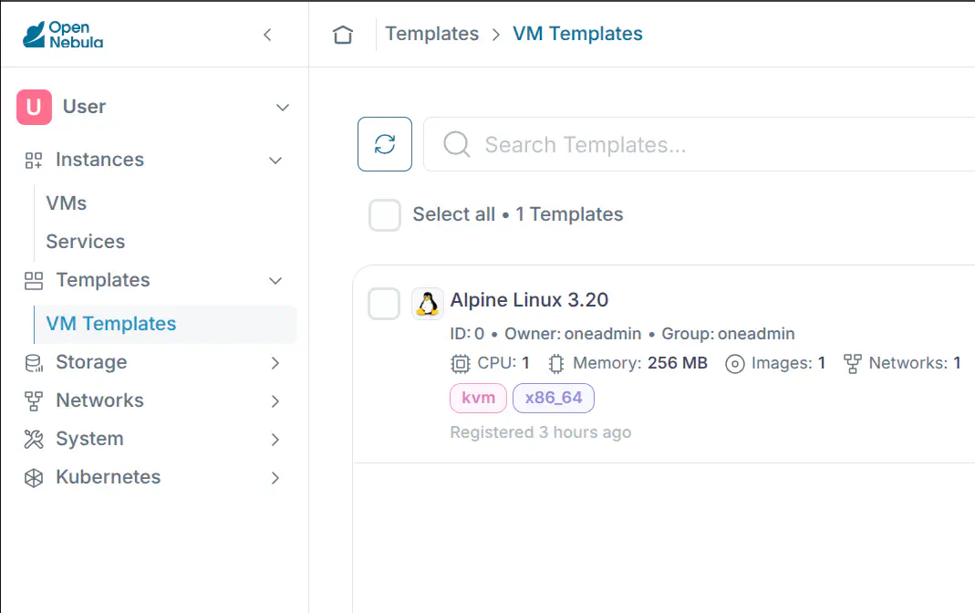Click the Storage label

[x=91, y=362]
